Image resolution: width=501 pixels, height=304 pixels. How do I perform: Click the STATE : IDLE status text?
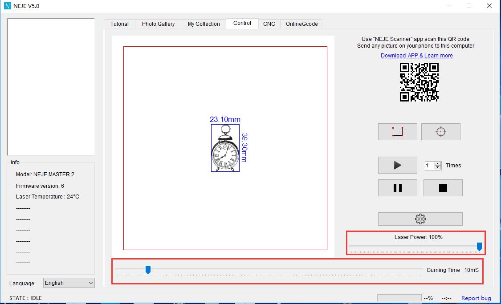25,298
